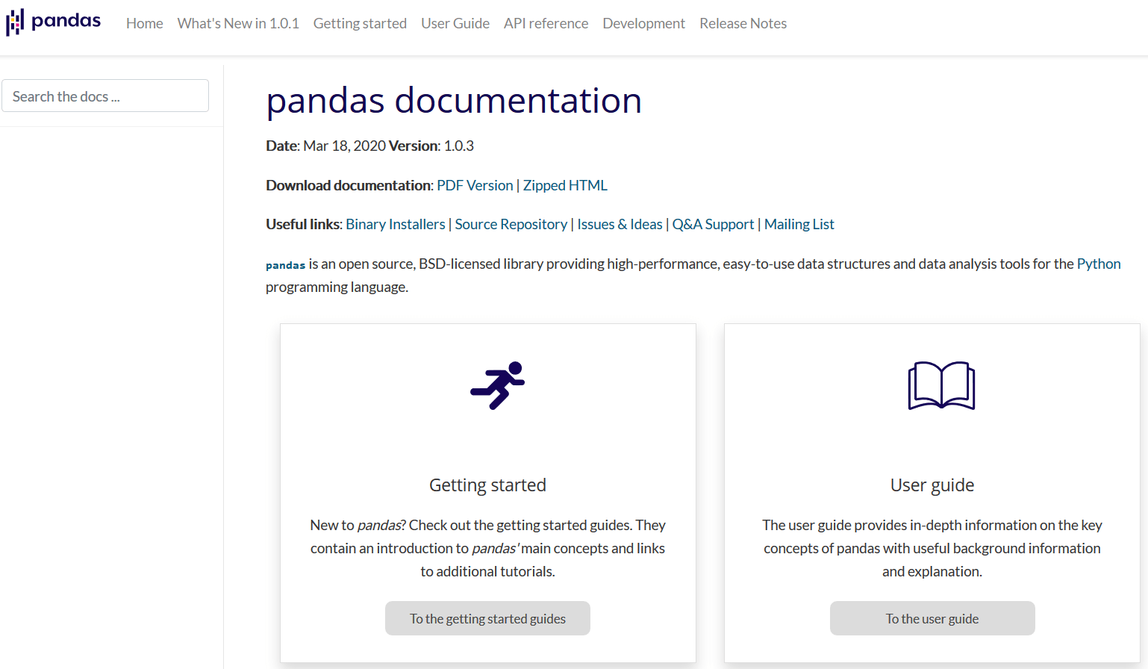Open User Guide in top navigation
1148x669 pixels.
pyautogui.click(x=455, y=23)
